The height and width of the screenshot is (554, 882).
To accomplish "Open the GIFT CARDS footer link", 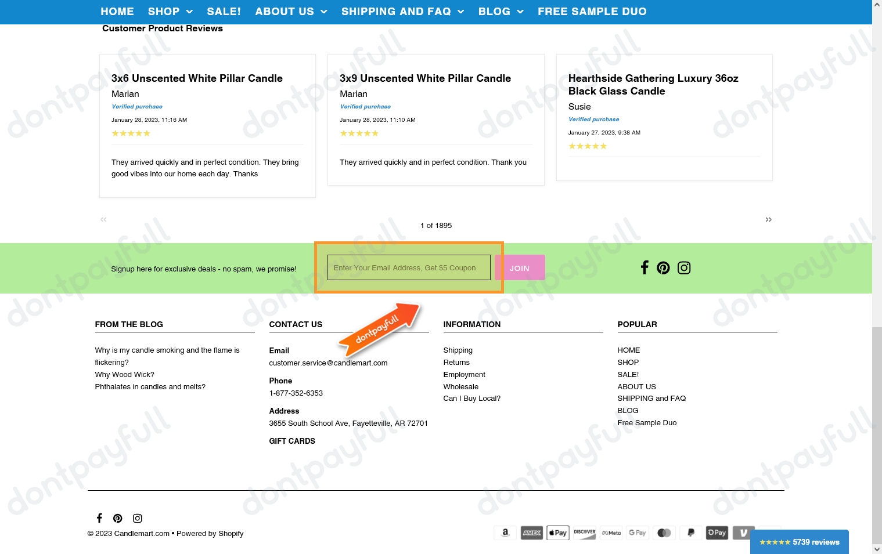I will (x=292, y=441).
